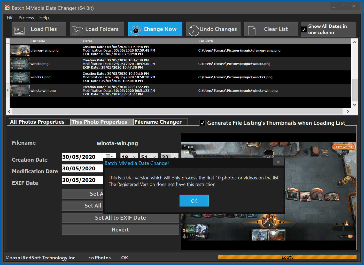Viewport: 364px width, 265px height.
Task: Click the Undo Changes button label
Action: tap(218, 29)
